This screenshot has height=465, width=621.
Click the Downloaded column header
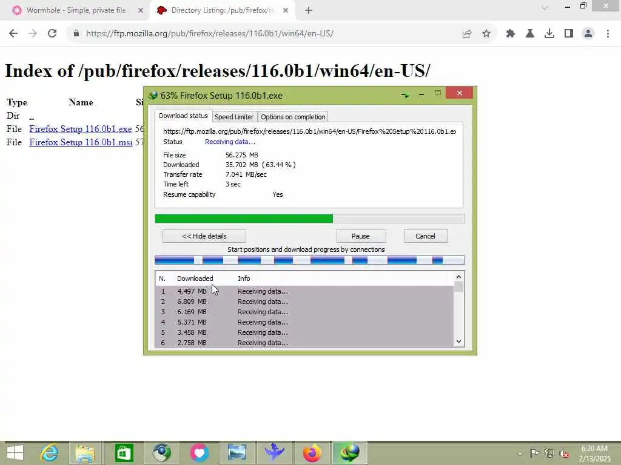pyautogui.click(x=195, y=279)
